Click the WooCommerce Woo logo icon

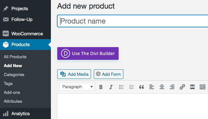point(6,34)
